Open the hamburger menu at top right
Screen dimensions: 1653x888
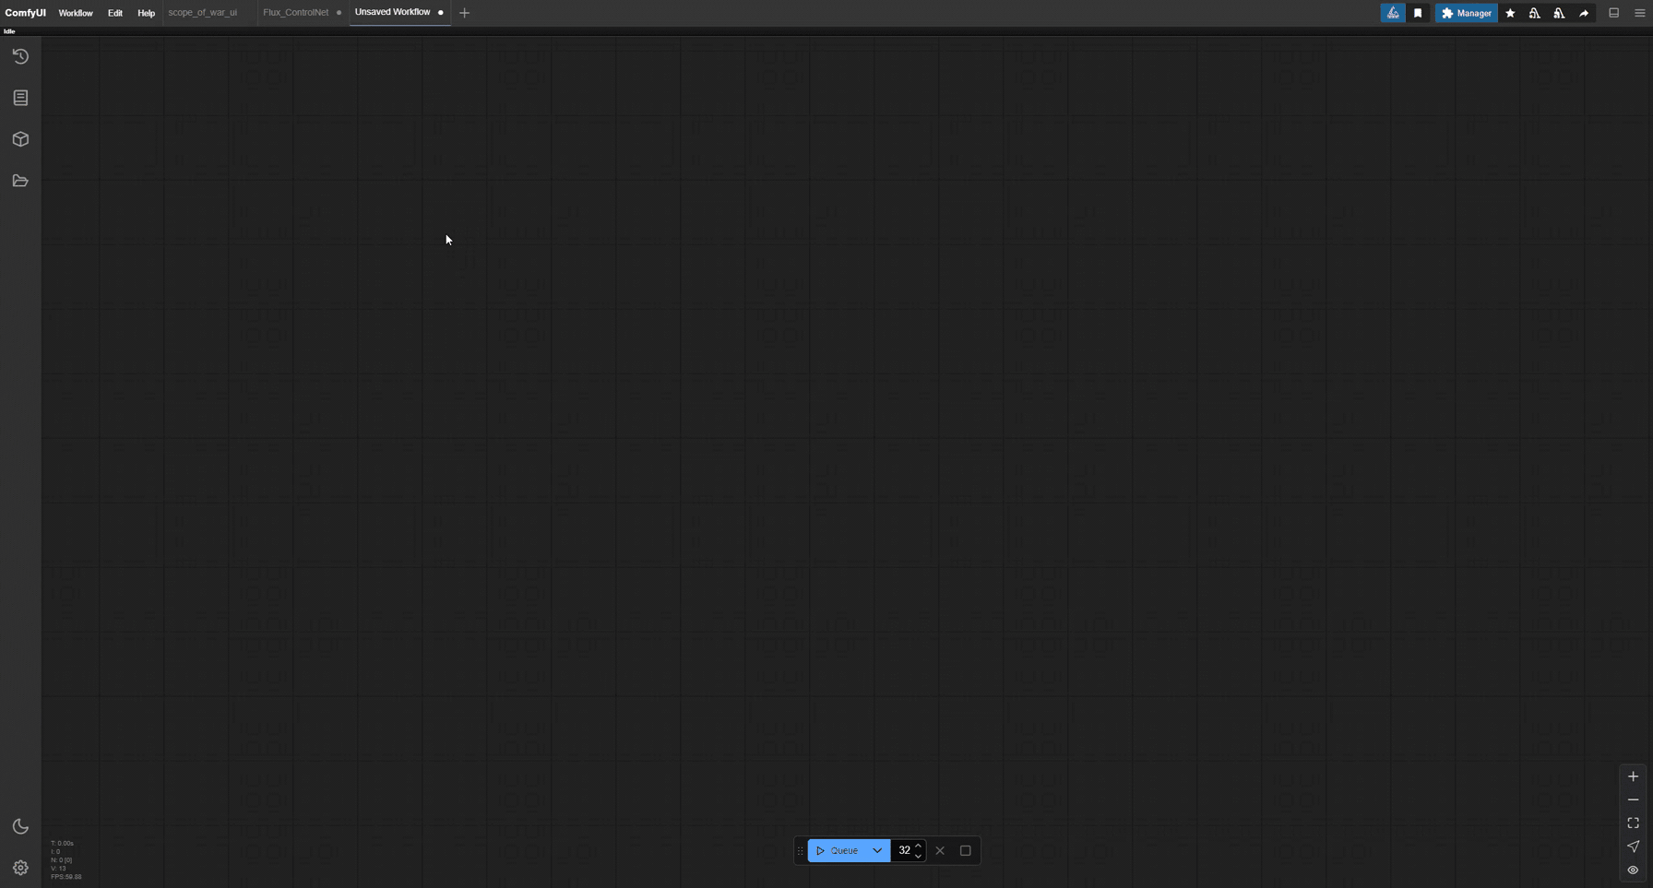coord(1639,13)
